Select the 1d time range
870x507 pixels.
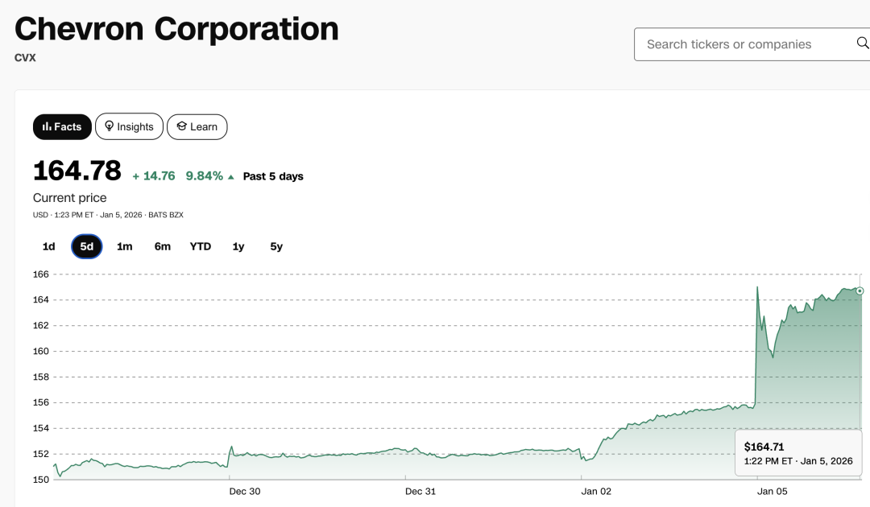(49, 246)
